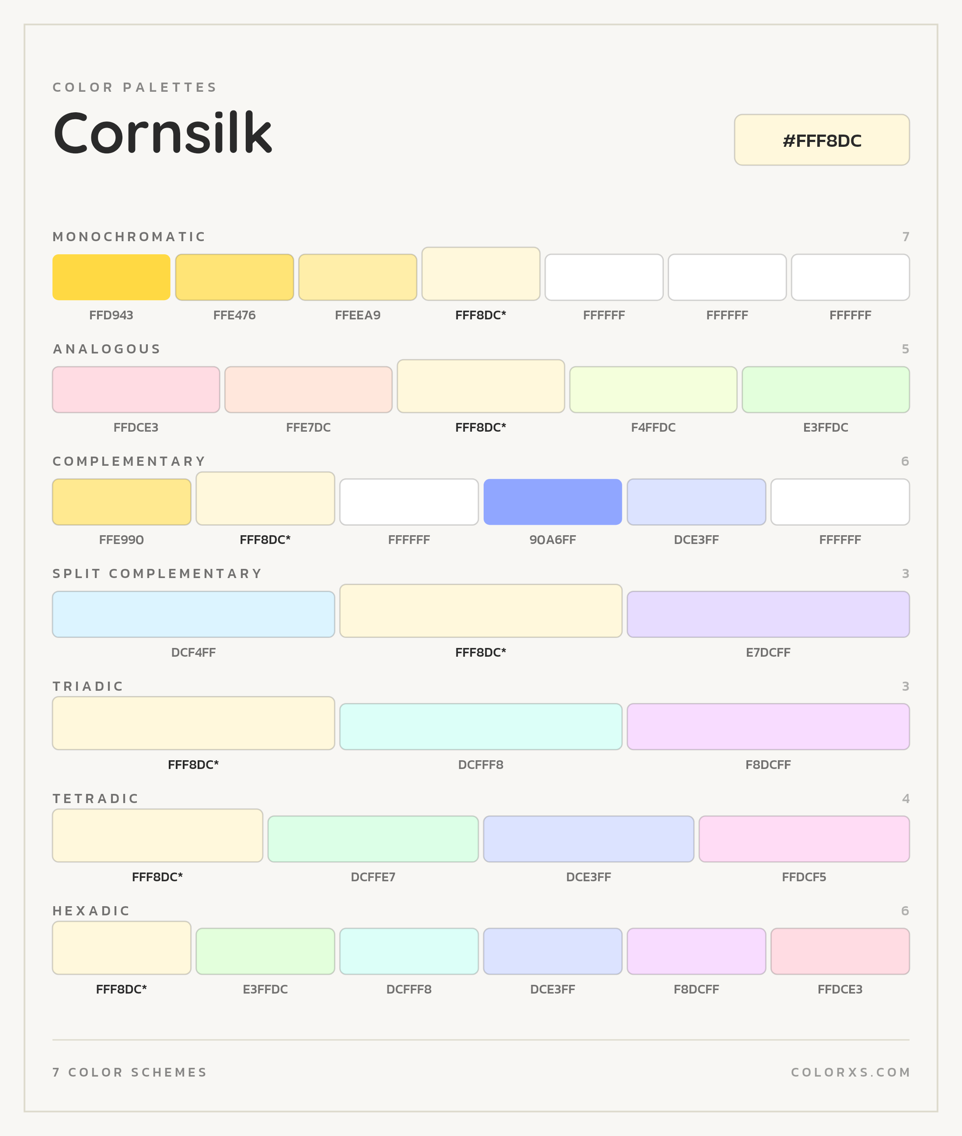Choose the DCF4FF split complementary swatch
This screenshot has width=962, height=1136.
point(194,614)
